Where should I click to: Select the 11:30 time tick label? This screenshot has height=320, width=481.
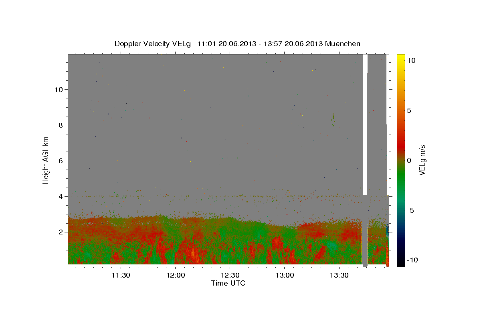pos(120,276)
